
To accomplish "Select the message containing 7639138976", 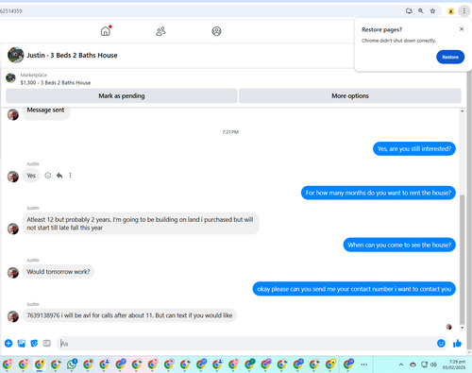I will 129,315.
